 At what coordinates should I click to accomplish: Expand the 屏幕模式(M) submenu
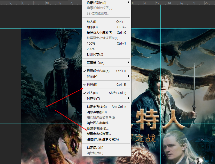point(106,63)
